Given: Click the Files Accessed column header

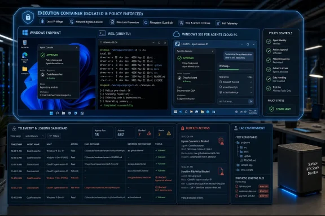Looking at the screenshot, I should point(92,144).
